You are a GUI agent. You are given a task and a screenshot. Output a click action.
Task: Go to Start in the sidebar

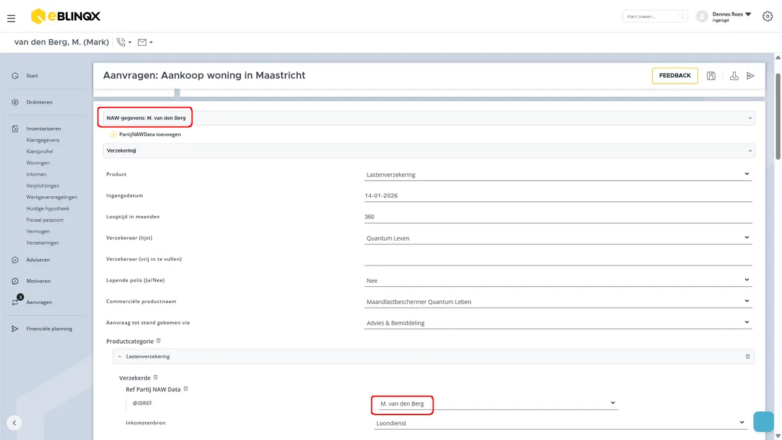point(32,76)
